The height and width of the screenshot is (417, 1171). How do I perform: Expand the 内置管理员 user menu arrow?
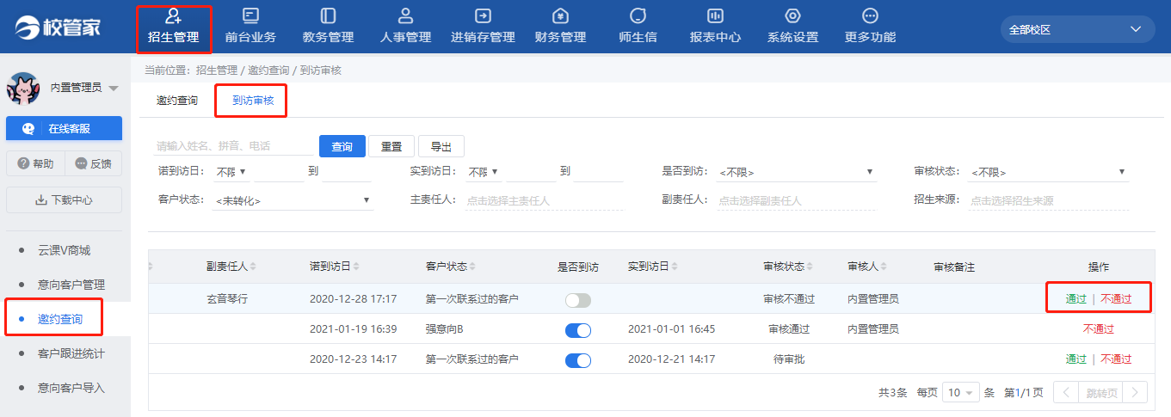pos(114,89)
